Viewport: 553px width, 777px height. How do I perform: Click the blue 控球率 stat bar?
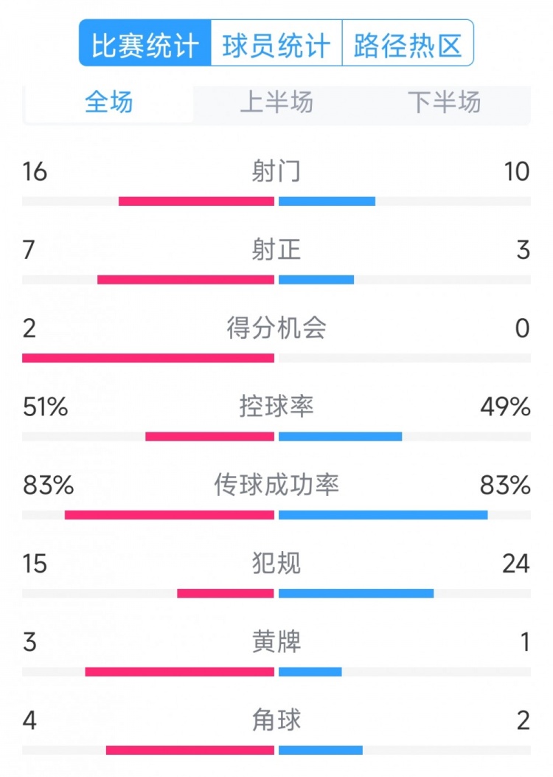click(x=339, y=436)
